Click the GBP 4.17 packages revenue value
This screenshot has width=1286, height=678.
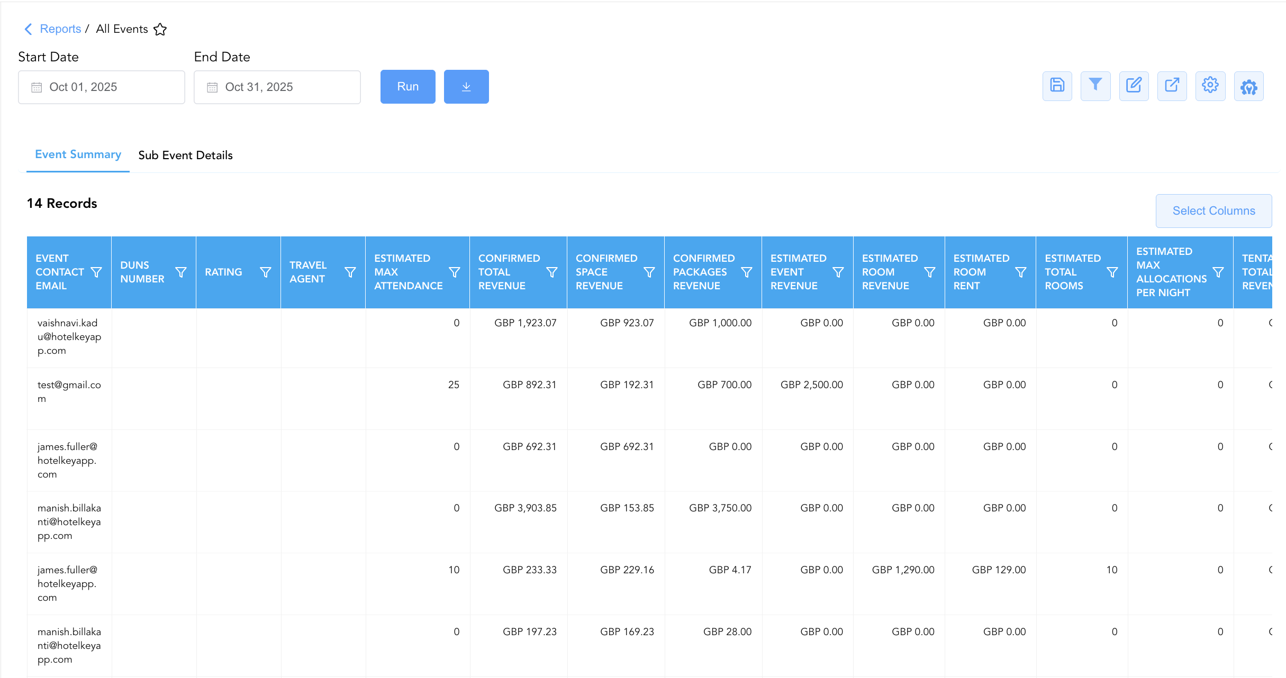pos(730,570)
